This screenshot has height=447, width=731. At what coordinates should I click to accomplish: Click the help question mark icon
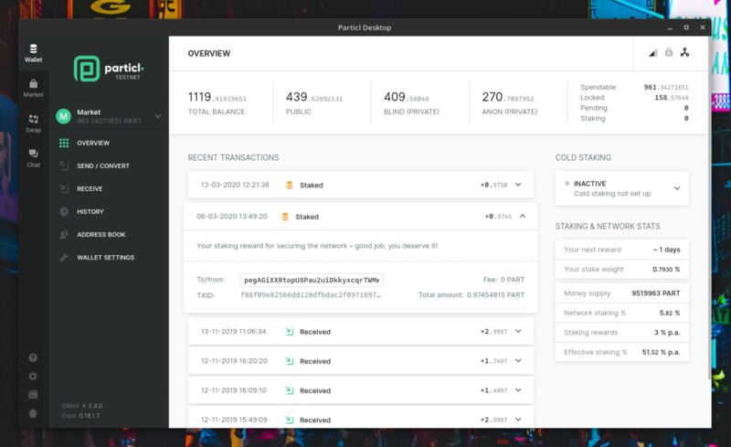pyautogui.click(x=33, y=358)
